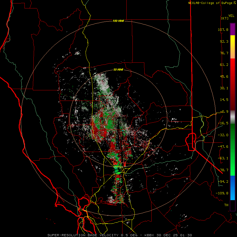
Task: Click the 50 NMI range ring label
Action: coord(118,70)
